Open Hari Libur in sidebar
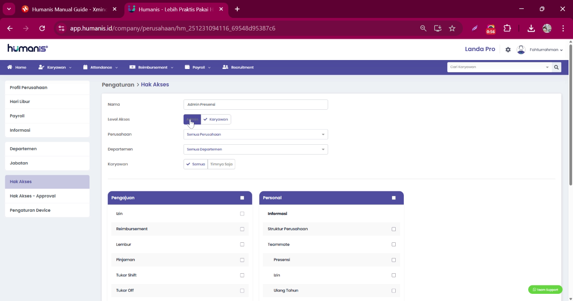The image size is (573, 301). point(47,102)
